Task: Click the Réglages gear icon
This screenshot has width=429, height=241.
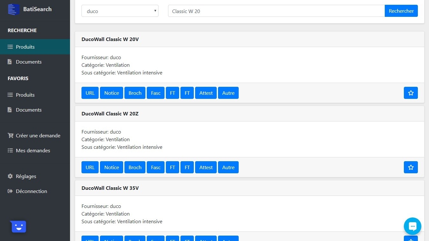Action: pos(10,176)
